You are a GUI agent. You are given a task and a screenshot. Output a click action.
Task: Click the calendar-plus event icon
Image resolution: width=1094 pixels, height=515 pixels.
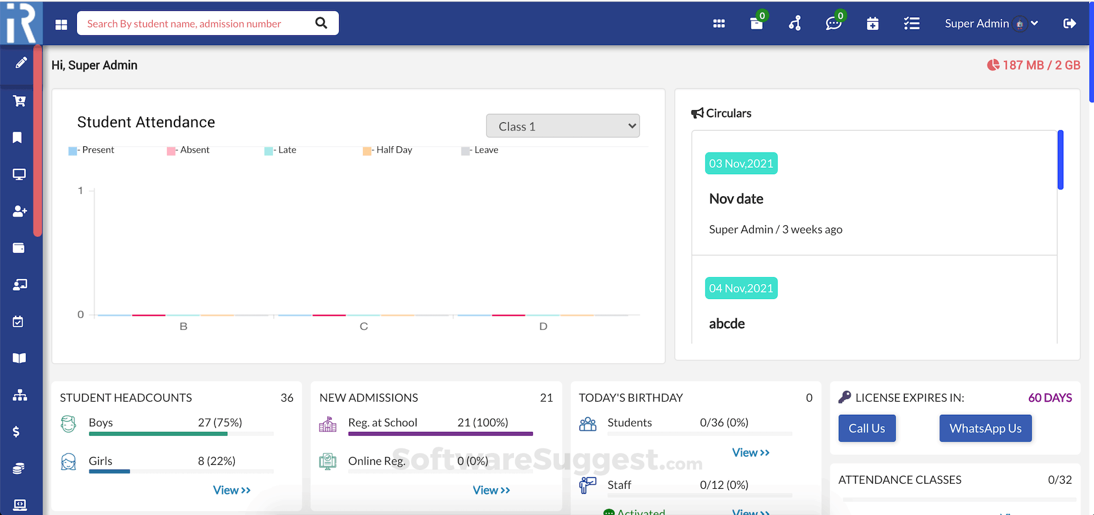[872, 23]
